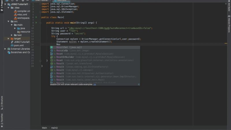This screenshot has height=130, width=231.
Task: Switch to the Main.java editor tab
Action: (x=62, y=1)
